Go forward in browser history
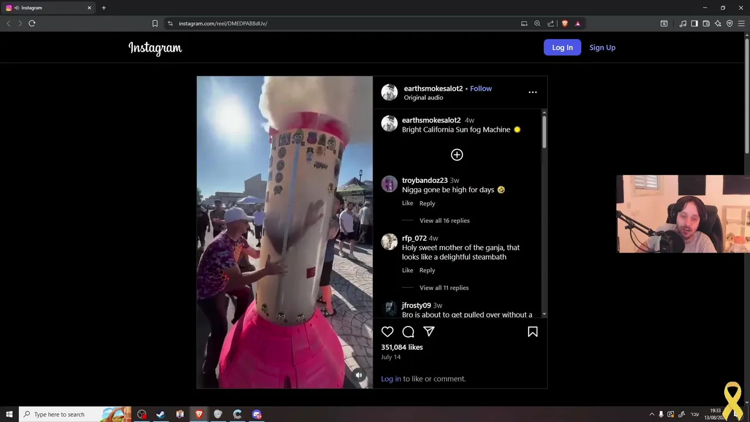750x422 pixels. pos(20,23)
